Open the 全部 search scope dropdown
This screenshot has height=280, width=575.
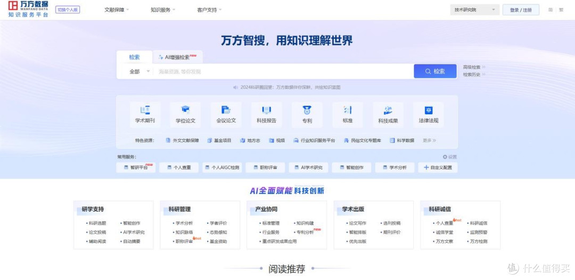pos(139,72)
